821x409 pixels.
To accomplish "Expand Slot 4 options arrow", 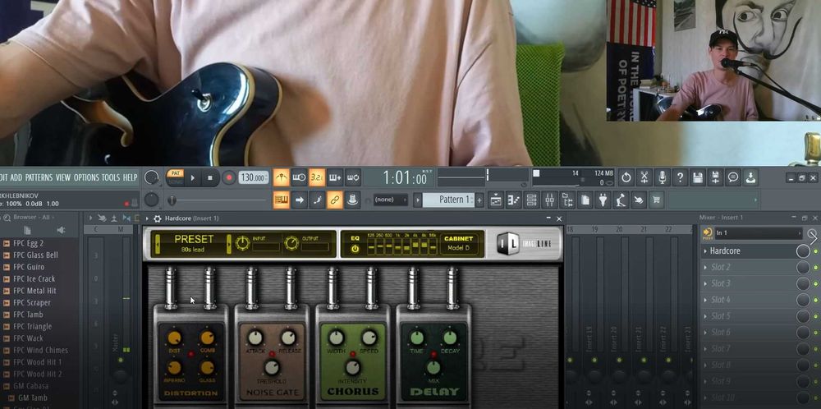I will pos(705,300).
